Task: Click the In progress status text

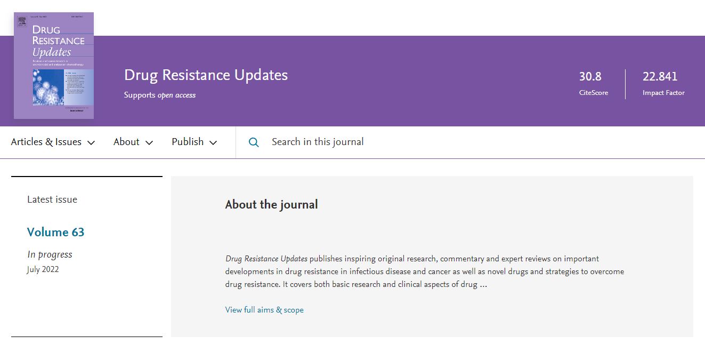Action: coord(50,254)
